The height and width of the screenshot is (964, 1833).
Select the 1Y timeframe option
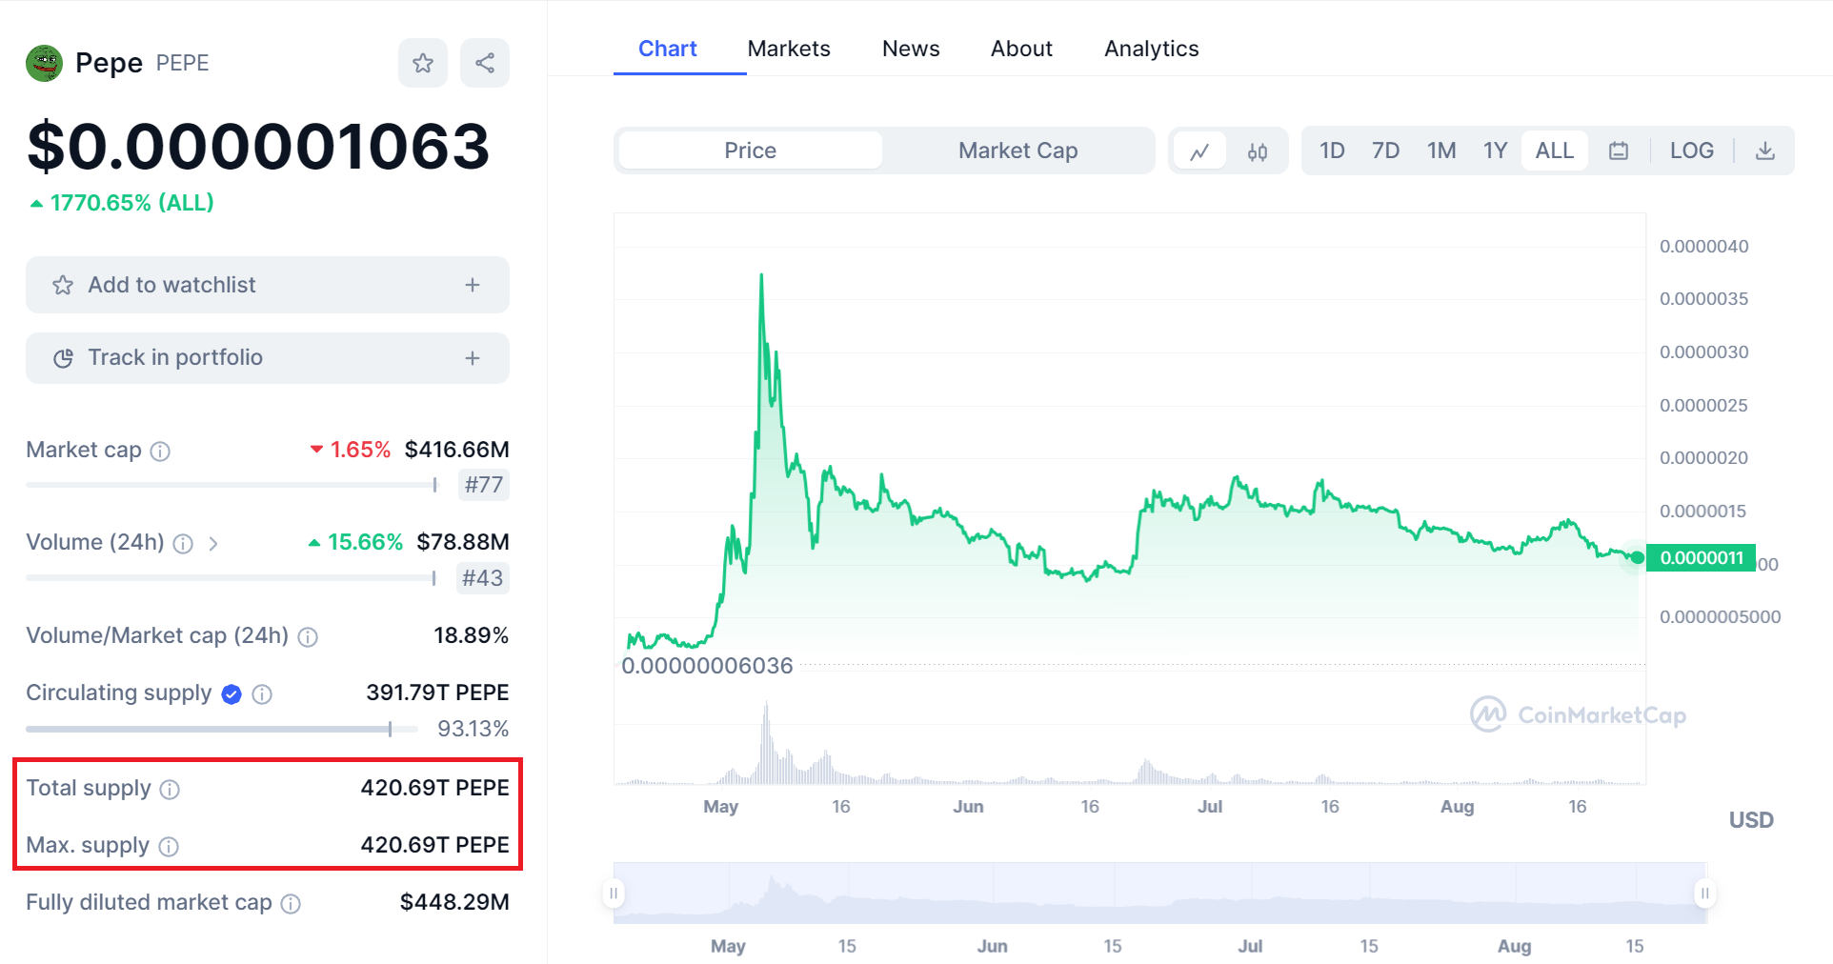[1495, 150]
